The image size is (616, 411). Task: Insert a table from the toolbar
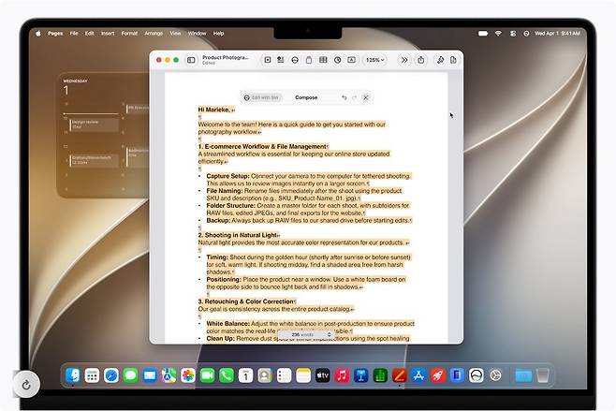(x=323, y=60)
